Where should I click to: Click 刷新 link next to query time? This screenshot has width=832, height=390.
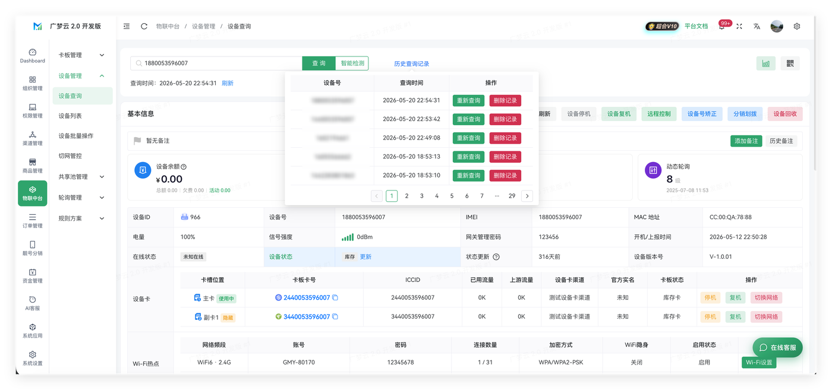click(228, 83)
